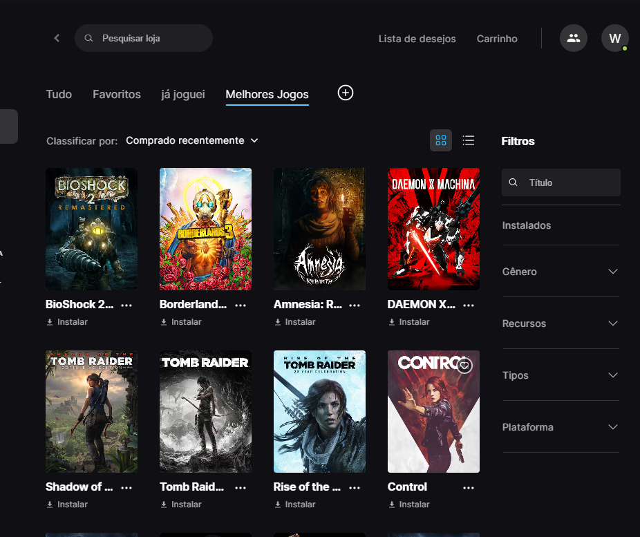Click the heart icon on Control cover
This screenshot has height=537, width=640.
465,366
